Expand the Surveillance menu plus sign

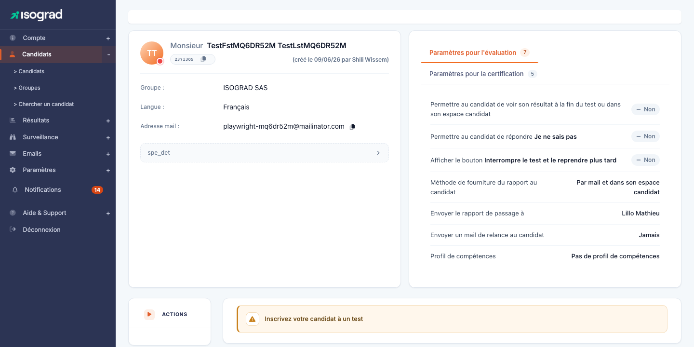pos(108,138)
